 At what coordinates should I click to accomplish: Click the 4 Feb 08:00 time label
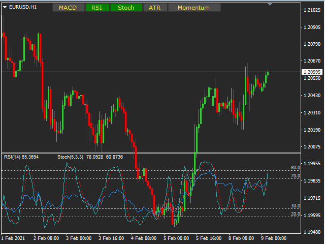(144, 238)
